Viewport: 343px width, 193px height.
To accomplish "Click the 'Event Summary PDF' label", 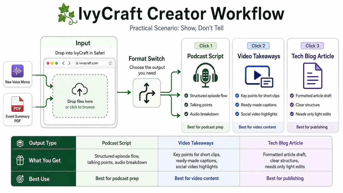I will pyautogui.click(x=18, y=119).
